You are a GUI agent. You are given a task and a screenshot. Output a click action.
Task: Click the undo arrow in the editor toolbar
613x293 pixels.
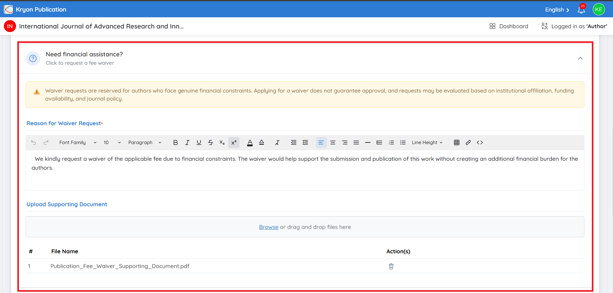pos(34,142)
